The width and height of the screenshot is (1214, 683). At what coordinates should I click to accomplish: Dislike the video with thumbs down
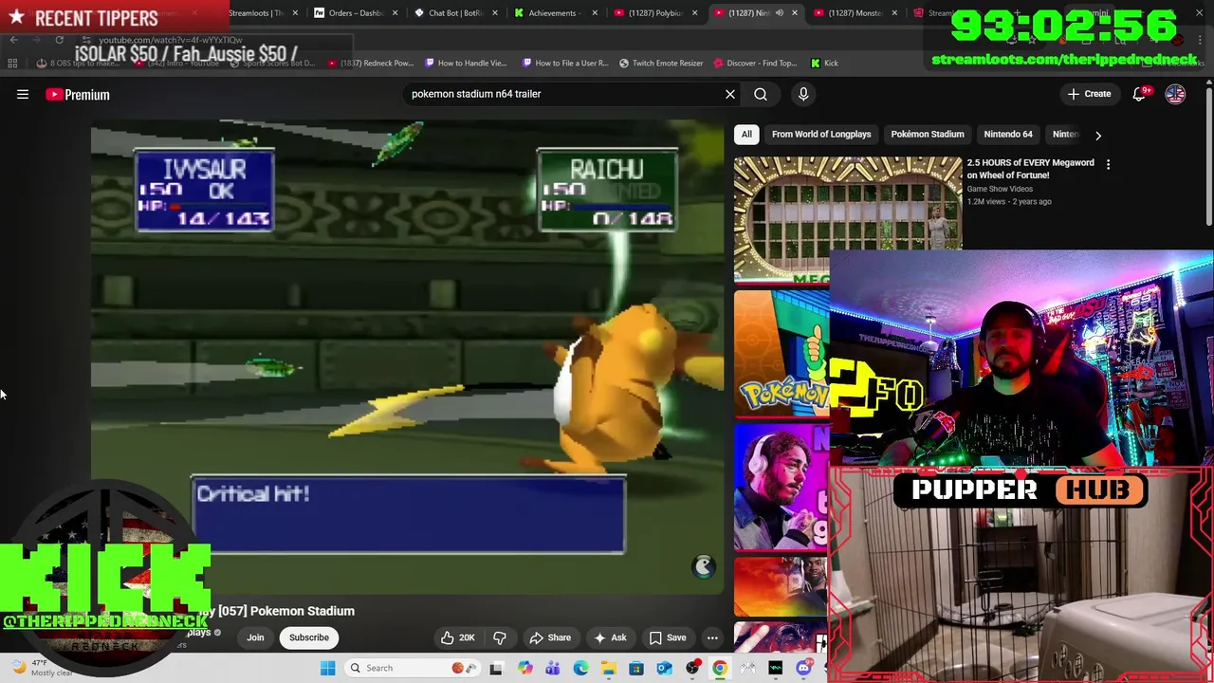coord(500,637)
